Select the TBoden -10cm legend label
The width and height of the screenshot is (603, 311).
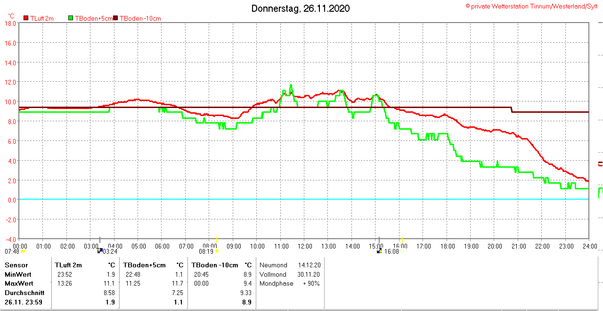[140, 18]
